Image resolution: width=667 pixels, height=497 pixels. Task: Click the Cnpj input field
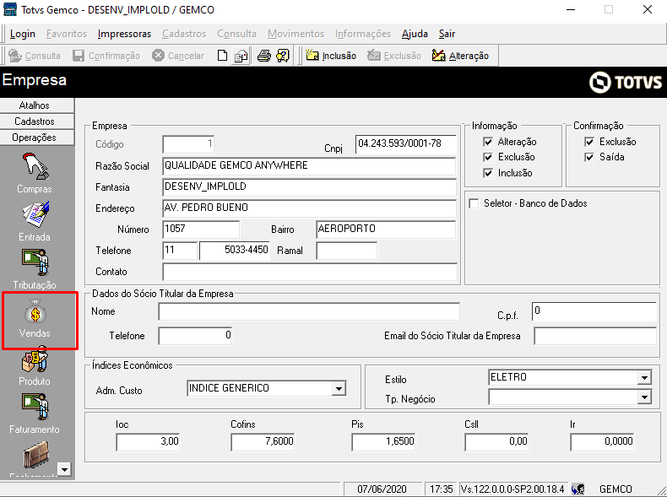[x=406, y=144]
